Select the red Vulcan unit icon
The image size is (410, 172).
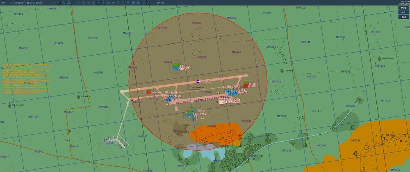[148, 92]
